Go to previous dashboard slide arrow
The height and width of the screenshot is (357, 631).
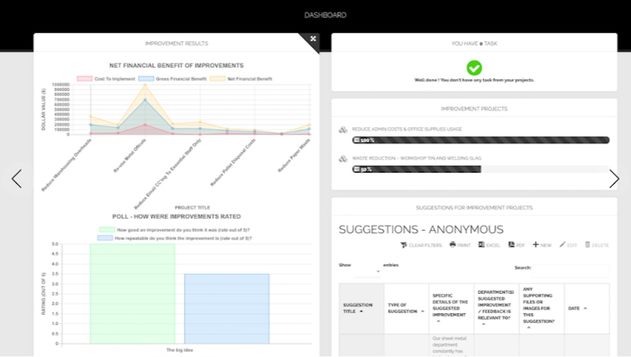(17, 178)
